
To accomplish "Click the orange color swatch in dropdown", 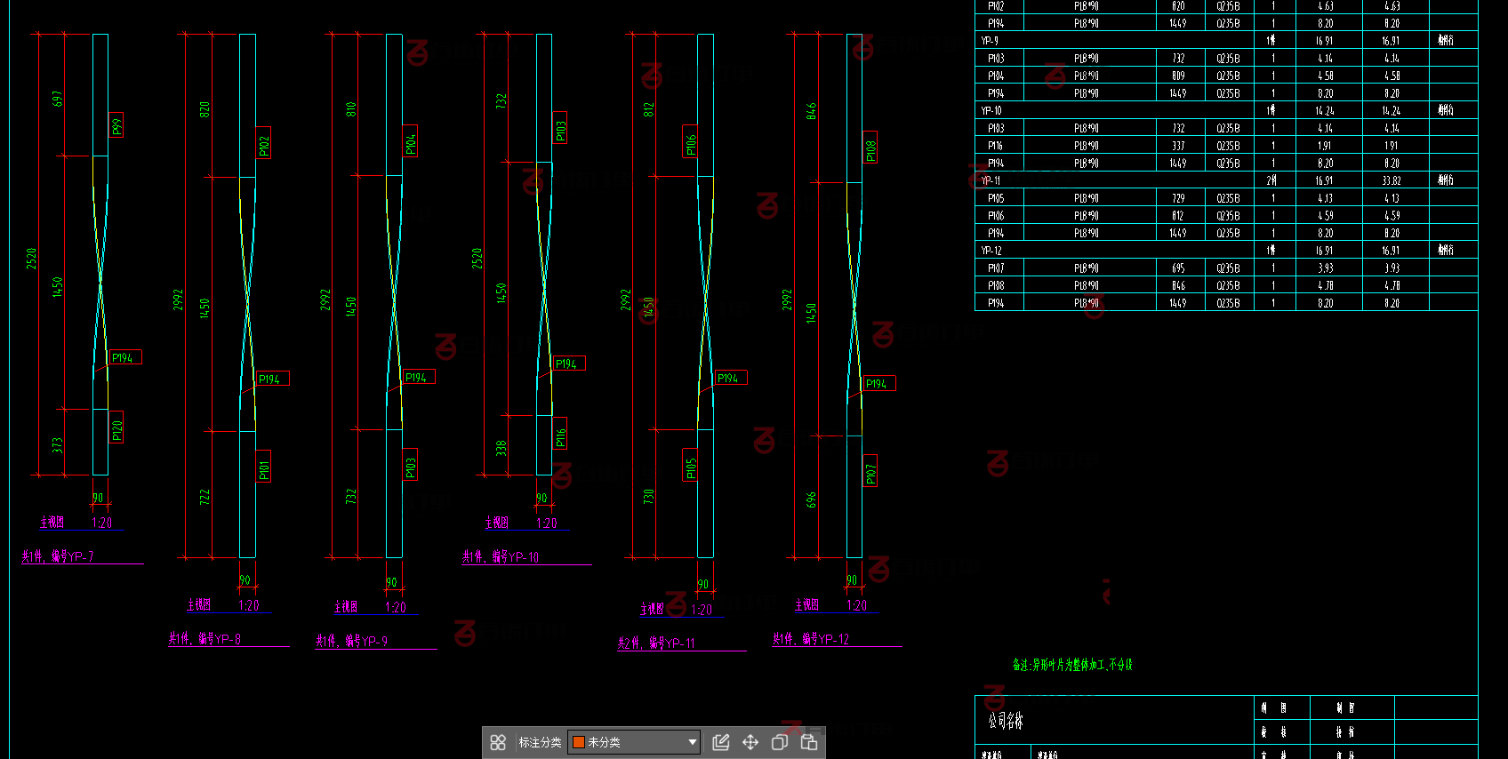I will click(x=579, y=742).
